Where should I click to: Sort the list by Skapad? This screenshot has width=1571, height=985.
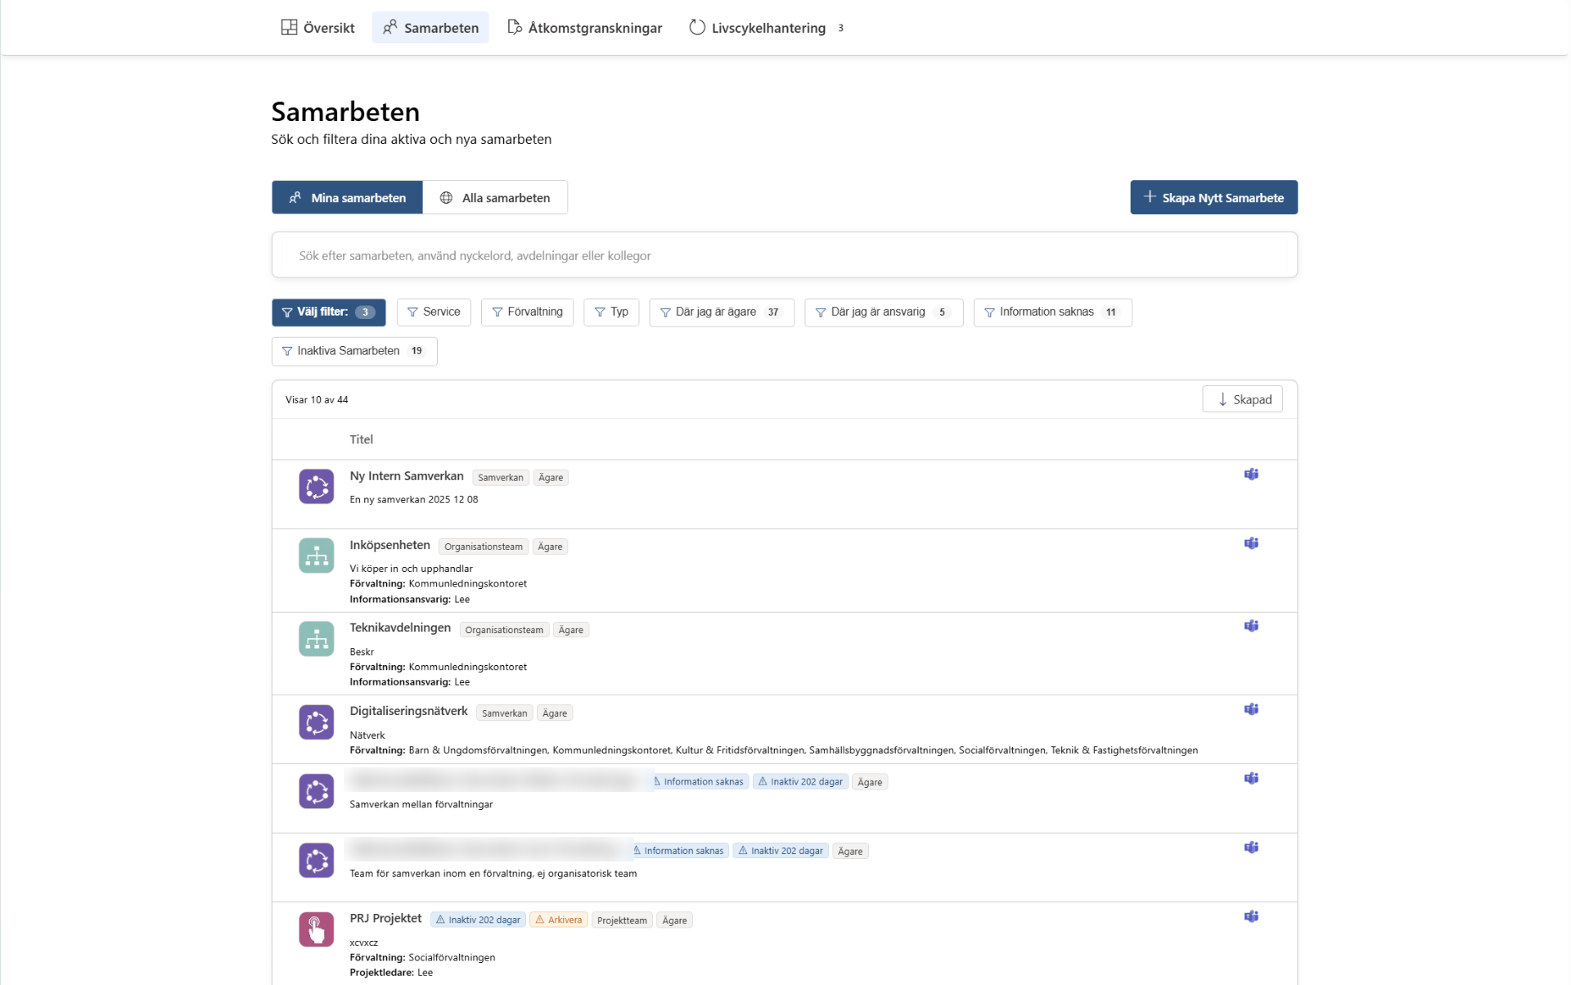pyautogui.click(x=1242, y=399)
